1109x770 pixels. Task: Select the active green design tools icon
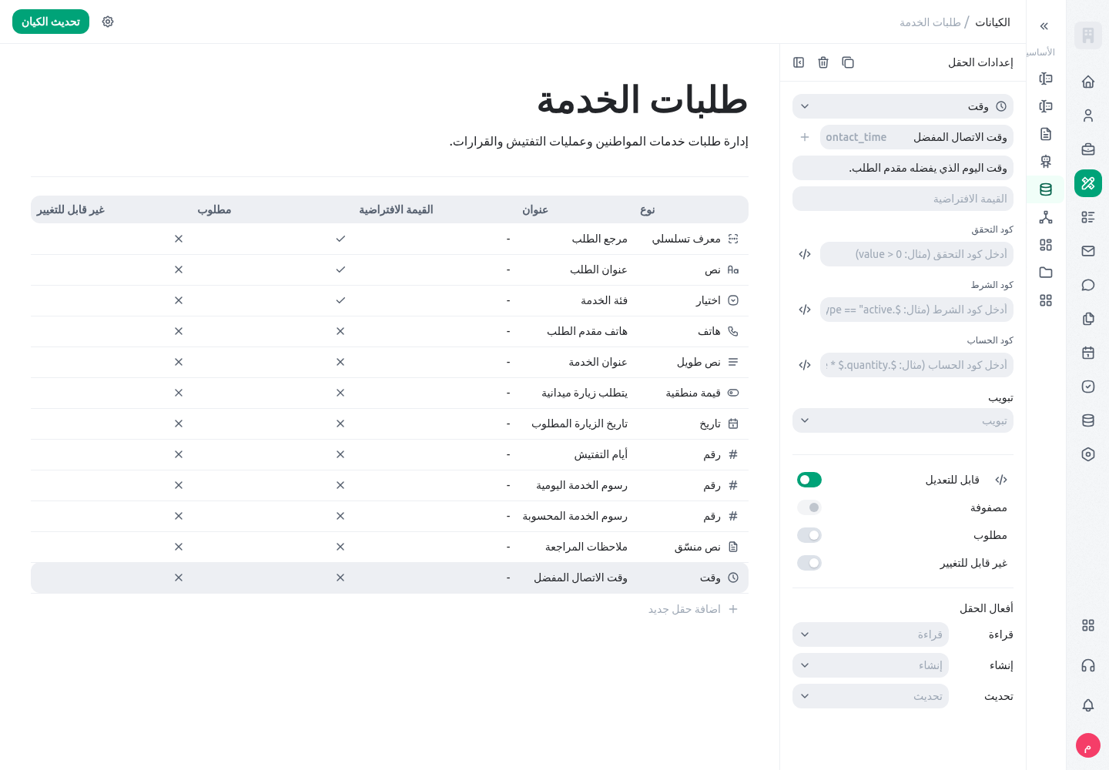coord(1088,183)
